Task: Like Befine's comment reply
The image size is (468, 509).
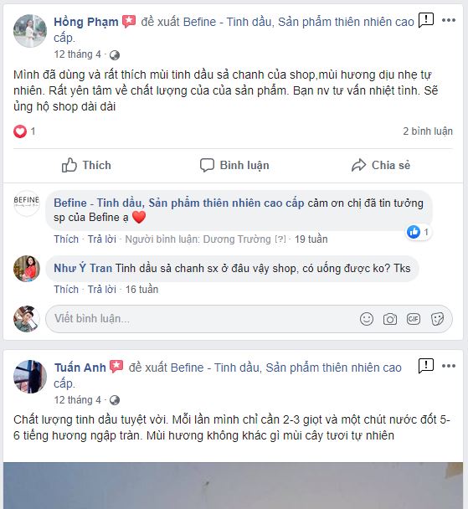Action: coord(66,239)
